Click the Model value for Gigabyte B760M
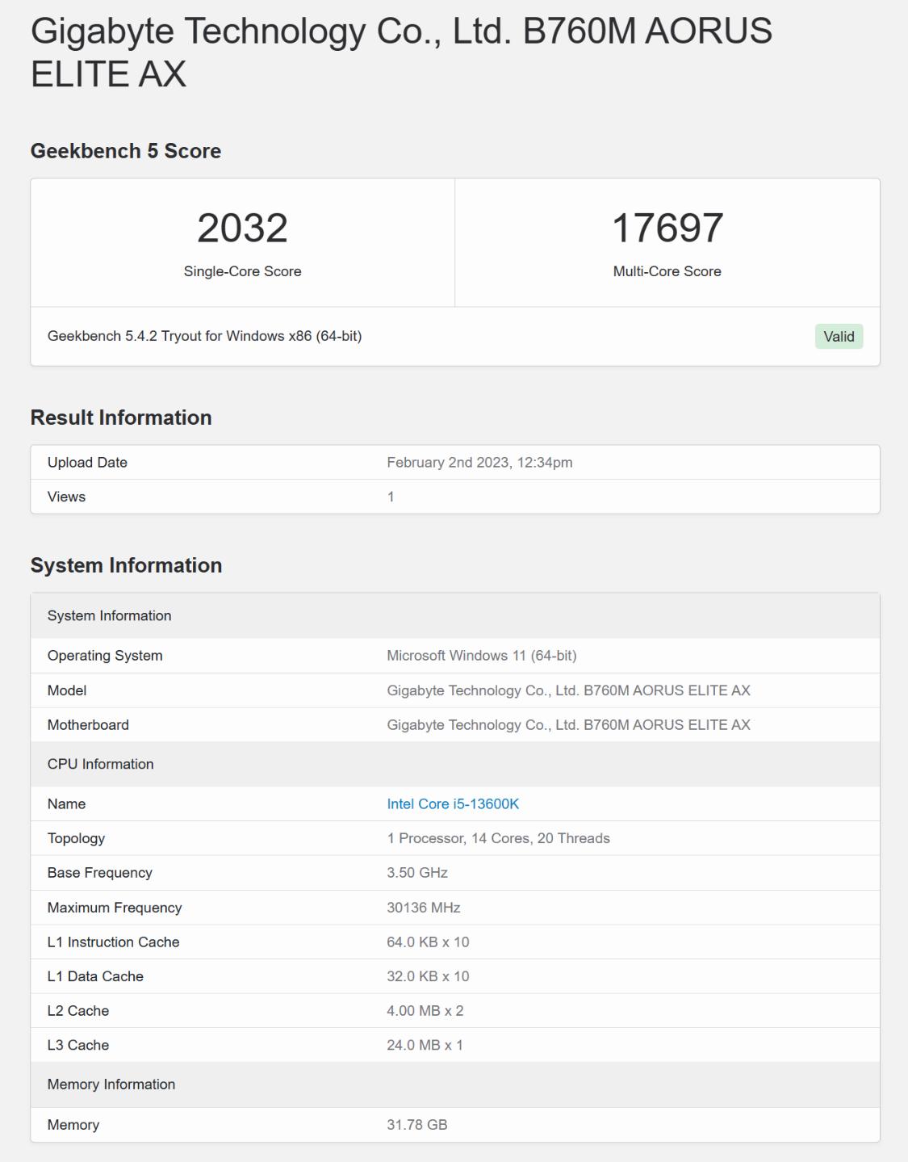Screen dimensions: 908x1162 (x=568, y=690)
